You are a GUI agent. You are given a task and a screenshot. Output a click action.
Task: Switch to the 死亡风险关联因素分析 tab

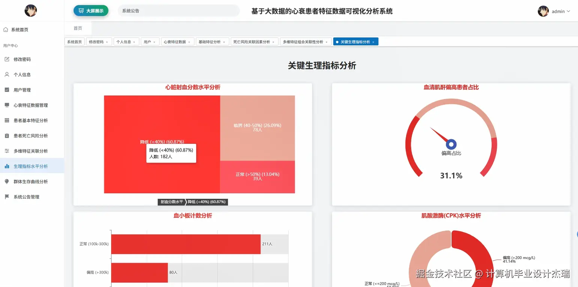tap(251, 42)
